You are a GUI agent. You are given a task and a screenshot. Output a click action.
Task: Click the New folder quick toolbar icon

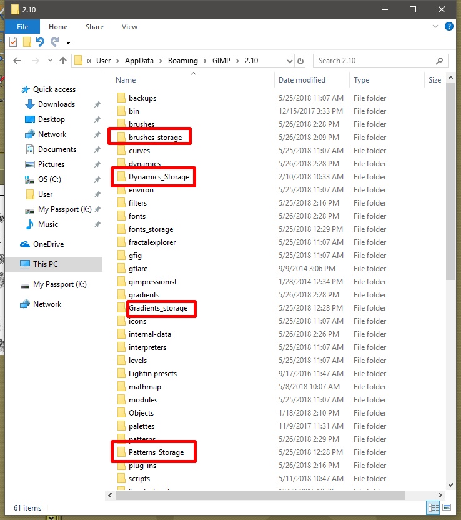coord(27,42)
